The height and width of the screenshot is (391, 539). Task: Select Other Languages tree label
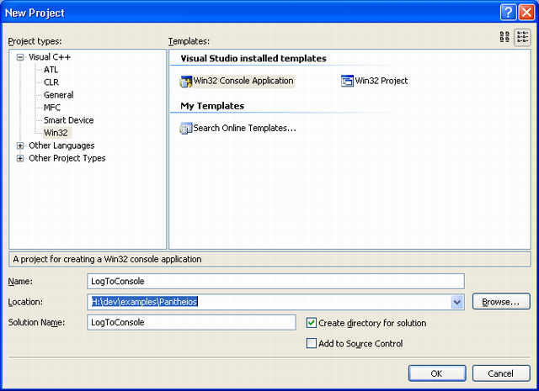pos(61,145)
